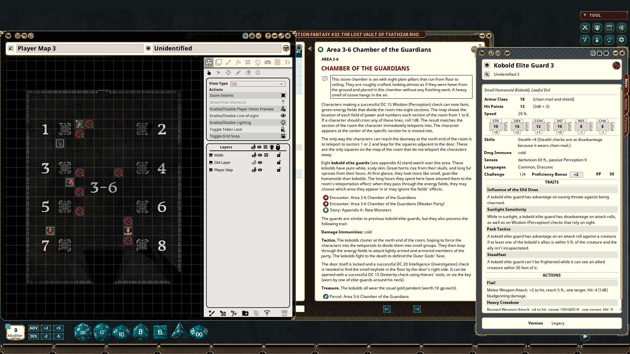This screenshot has height=354, width=630.
Task: Collapse the TOOL sidebar section
Action: pyautogui.click(x=585, y=15)
